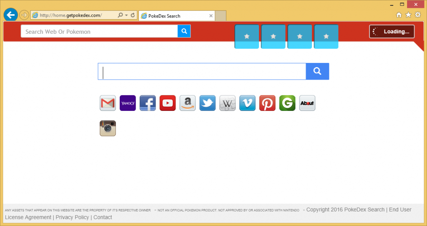Minimize the browser window
The image size is (427, 226).
(x=392, y=5)
